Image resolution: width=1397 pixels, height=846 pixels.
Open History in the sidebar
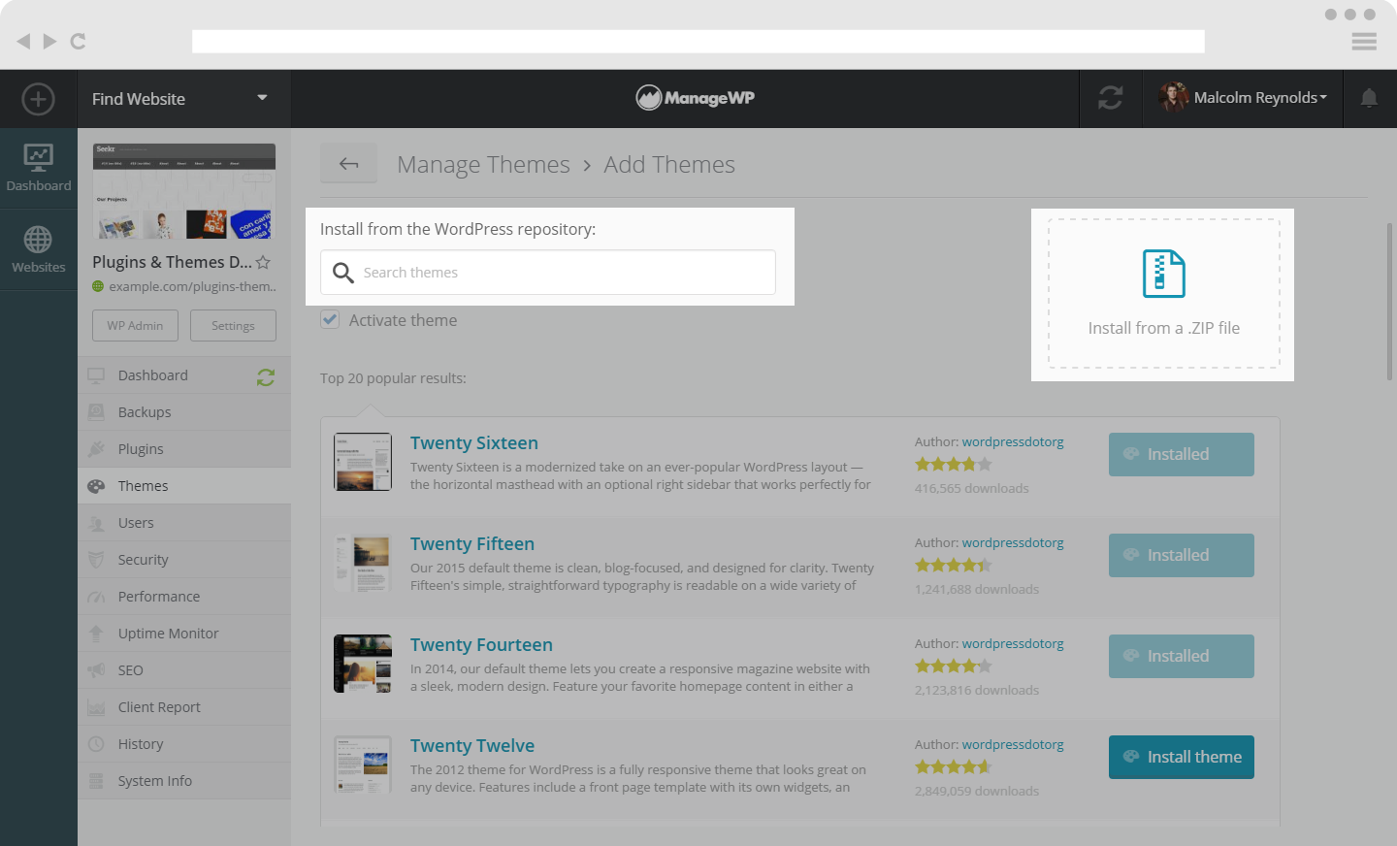(184, 744)
